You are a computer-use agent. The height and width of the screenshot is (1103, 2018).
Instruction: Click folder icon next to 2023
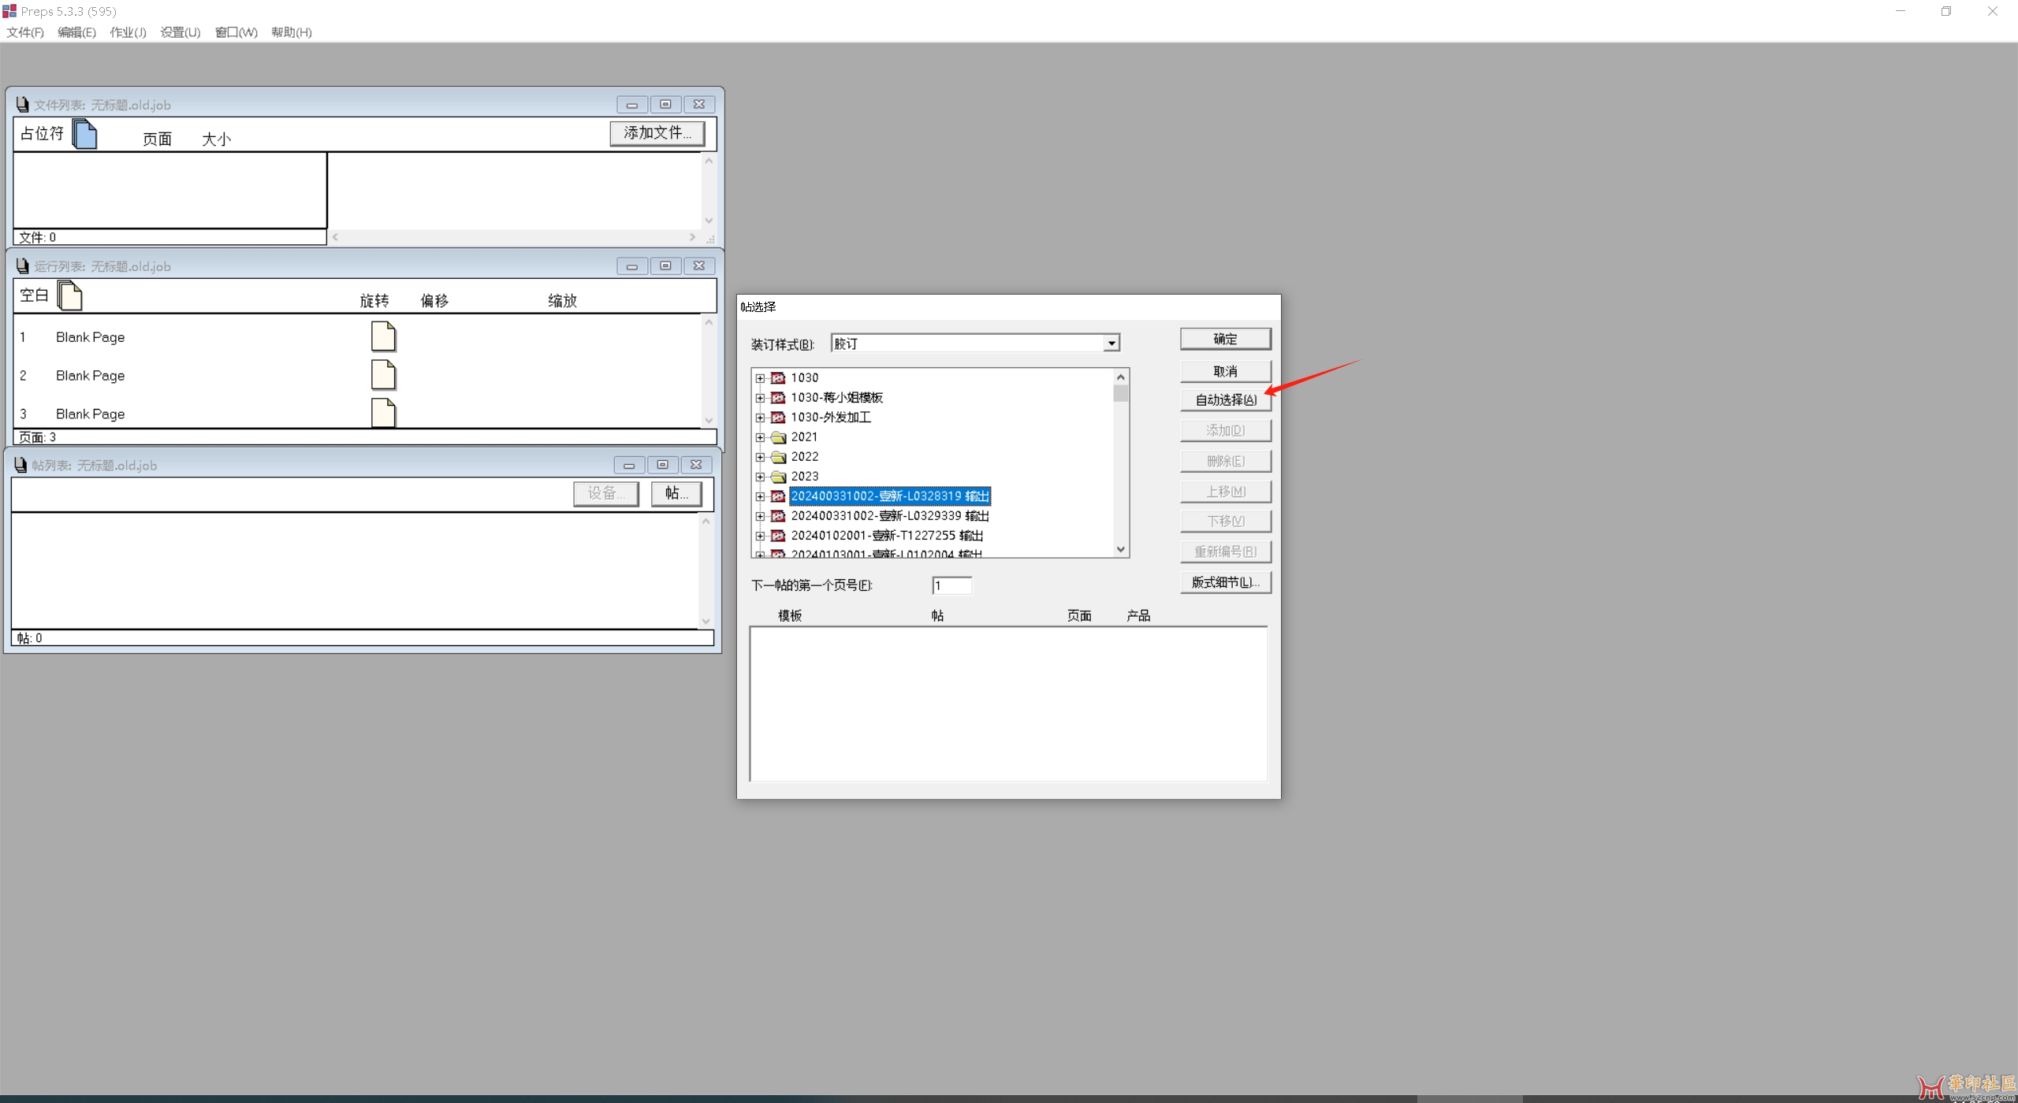pos(778,477)
